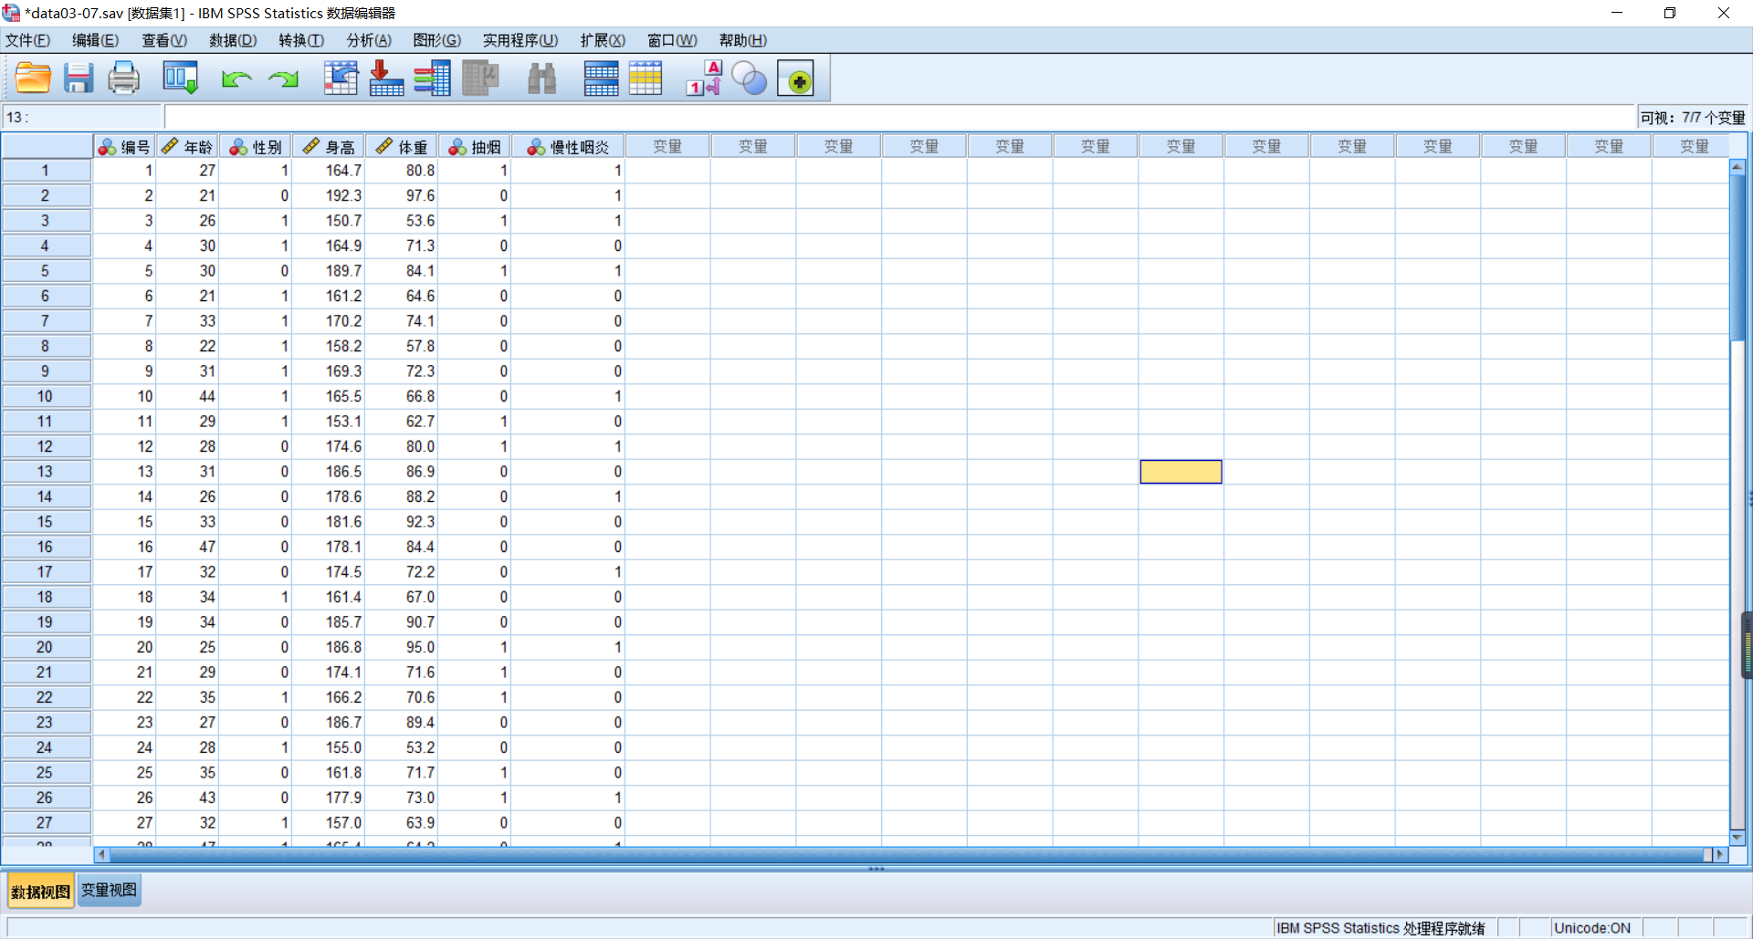Screen dimensions: 1753x939
Task: Open the Recall recently used dialogs icon
Action: click(x=180, y=78)
